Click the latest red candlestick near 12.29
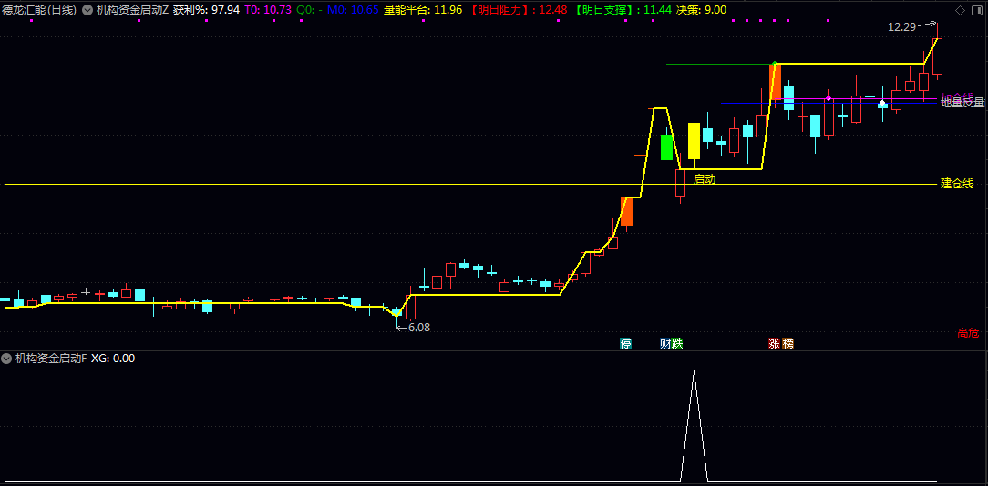 coord(937,56)
